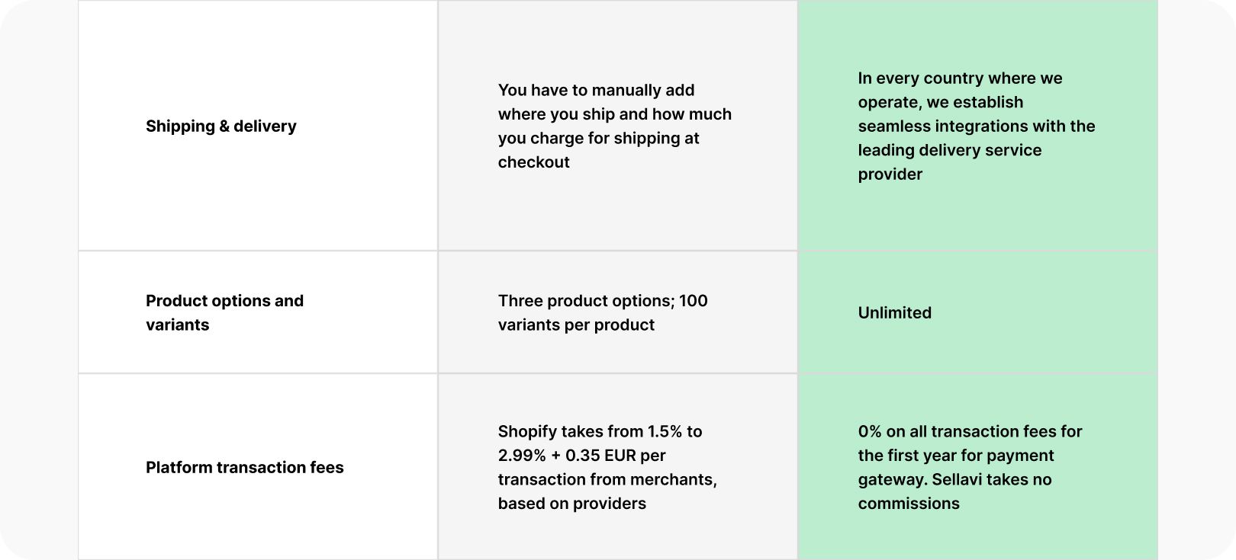Screen dimensions: 1236x560
Task: Click the Shipping & delivery row label
Action: [x=220, y=126]
